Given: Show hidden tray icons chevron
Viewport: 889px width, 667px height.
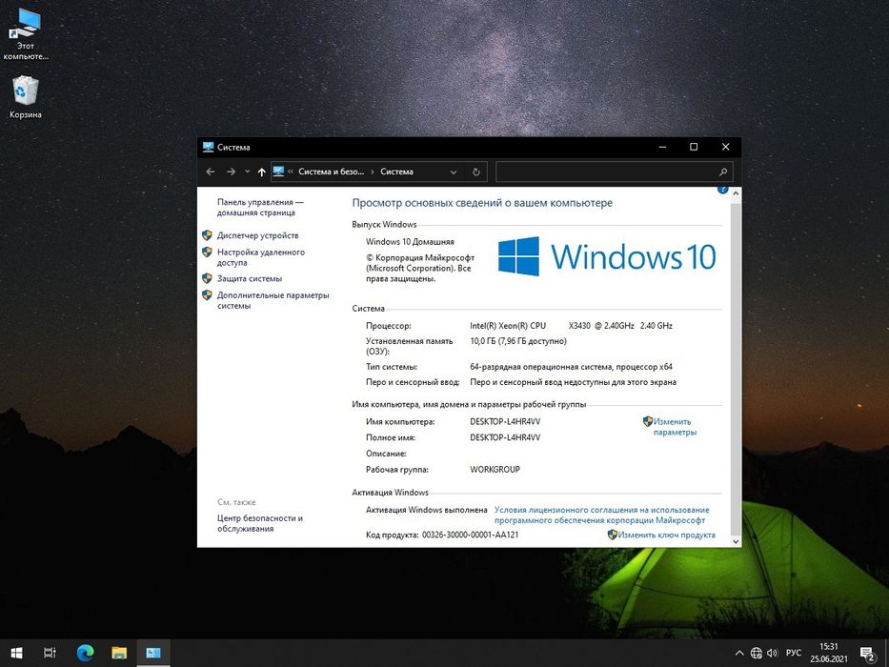Looking at the screenshot, I should (739, 653).
